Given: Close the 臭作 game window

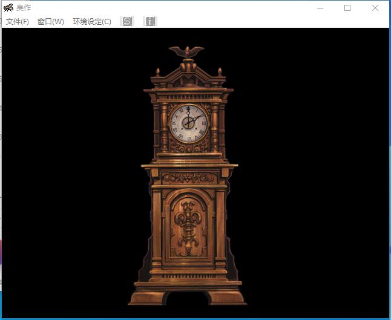Looking at the screenshot, I should tap(375, 8).
